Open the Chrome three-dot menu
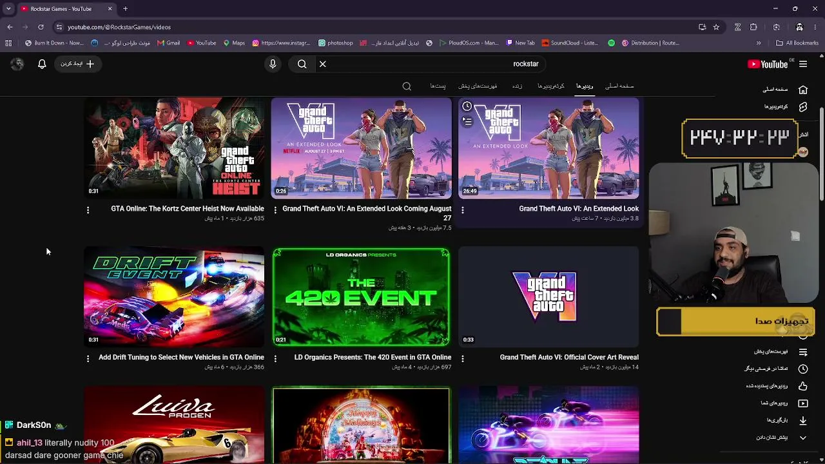Viewport: 825px width, 464px height. (817, 27)
